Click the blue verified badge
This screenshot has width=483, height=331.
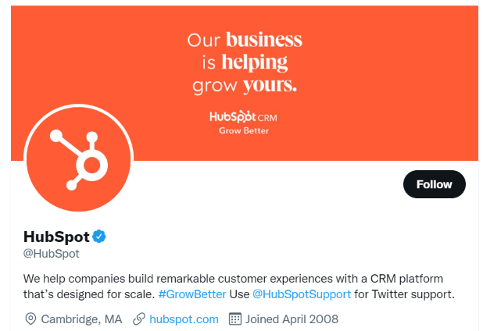click(x=101, y=236)
